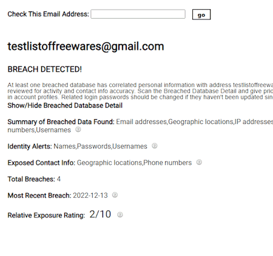
Task: Click the breach explanation paragraph text
Action: click(140, 91)
